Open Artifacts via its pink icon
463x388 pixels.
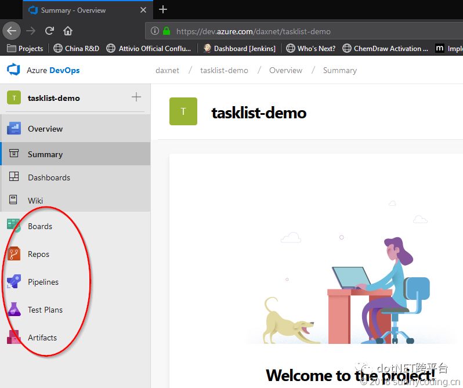click(14, 337)
